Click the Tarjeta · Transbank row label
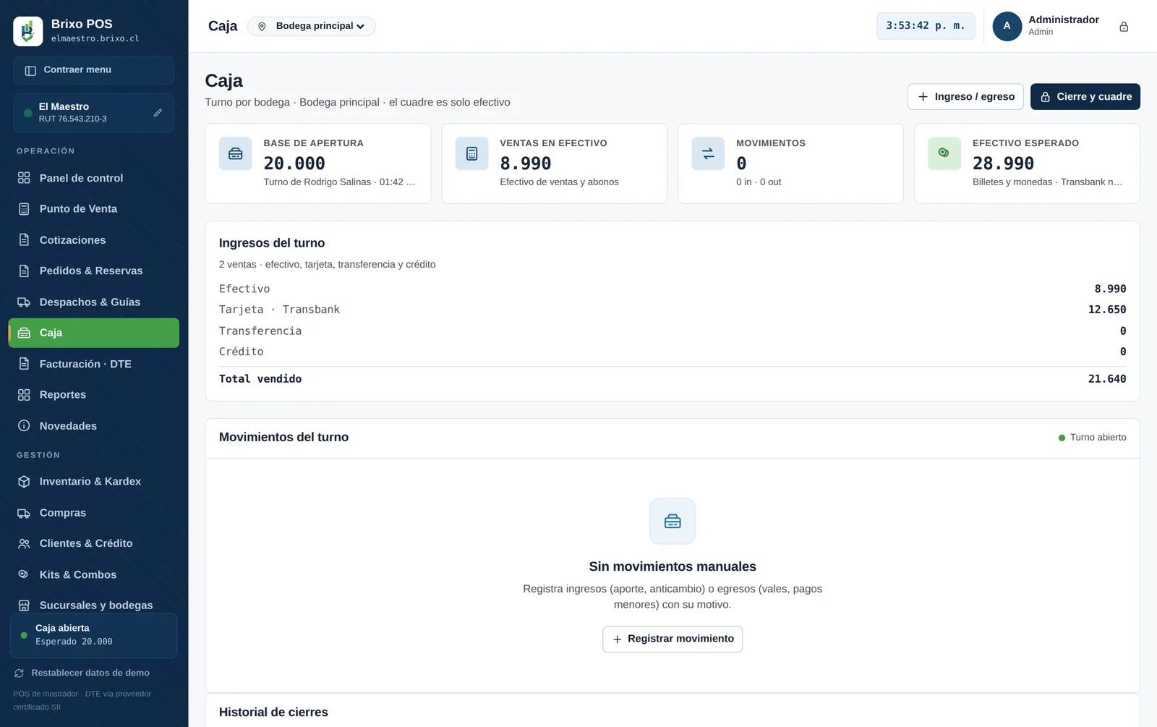This screenshot has width=1157, height=727. [279, 310]
